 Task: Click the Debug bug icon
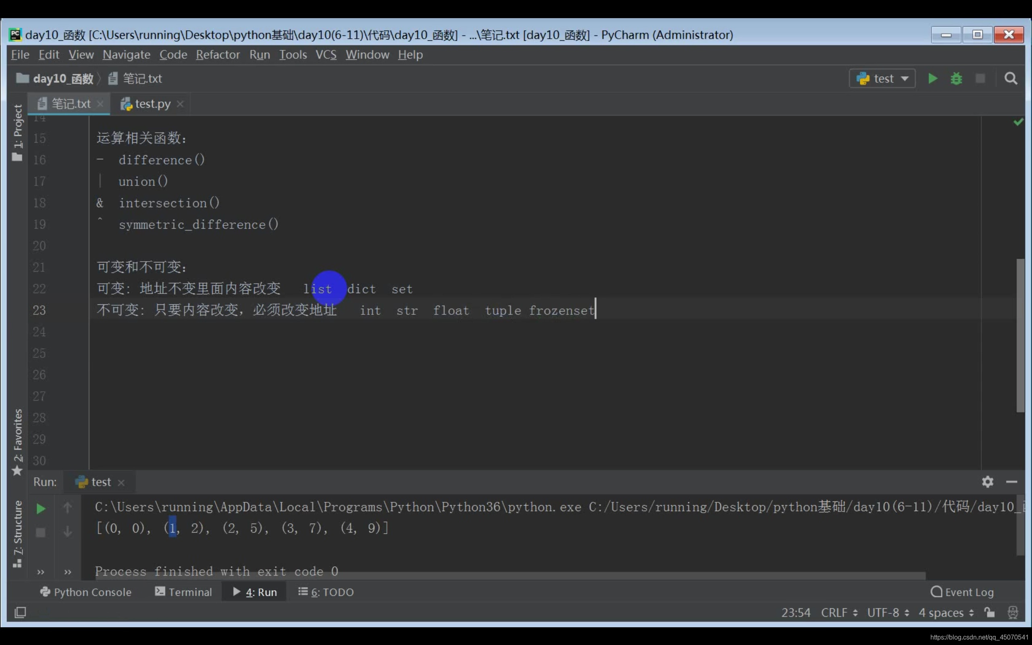(956, 79)
